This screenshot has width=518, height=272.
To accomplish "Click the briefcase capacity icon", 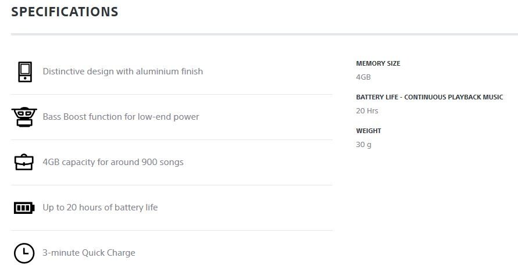I will pyautogui.click(x=24, y=162).
